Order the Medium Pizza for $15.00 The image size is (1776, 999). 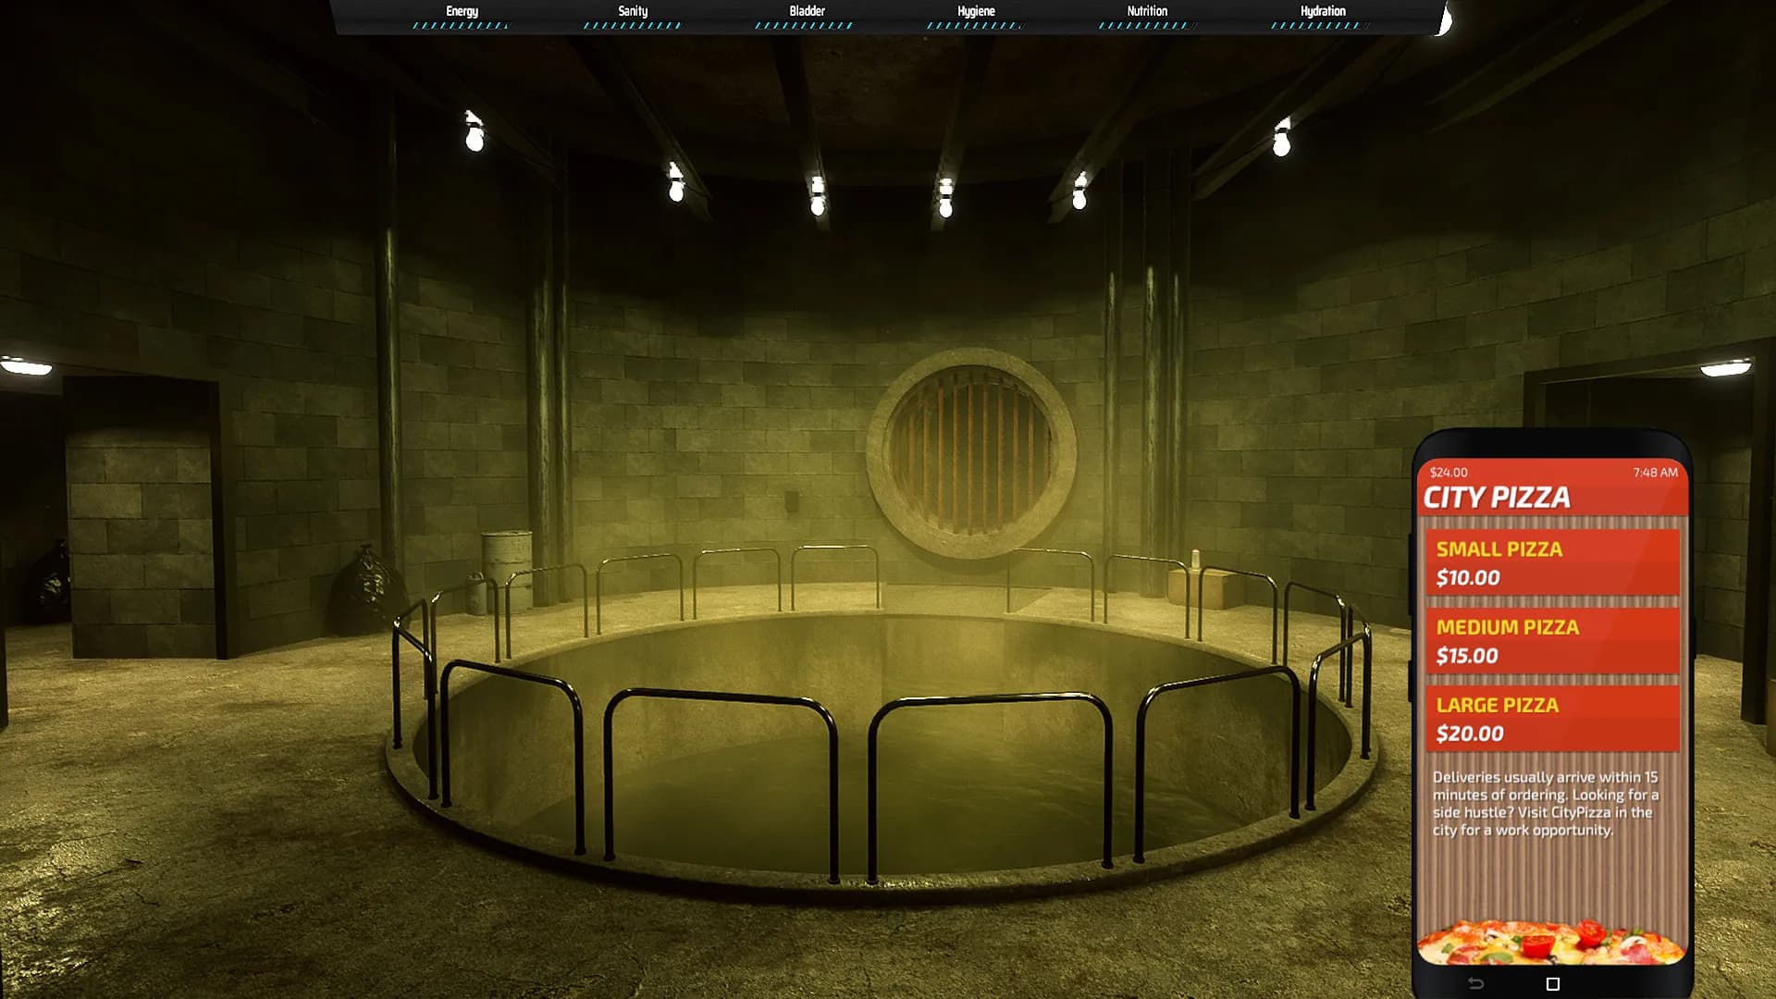[1554, 640]
